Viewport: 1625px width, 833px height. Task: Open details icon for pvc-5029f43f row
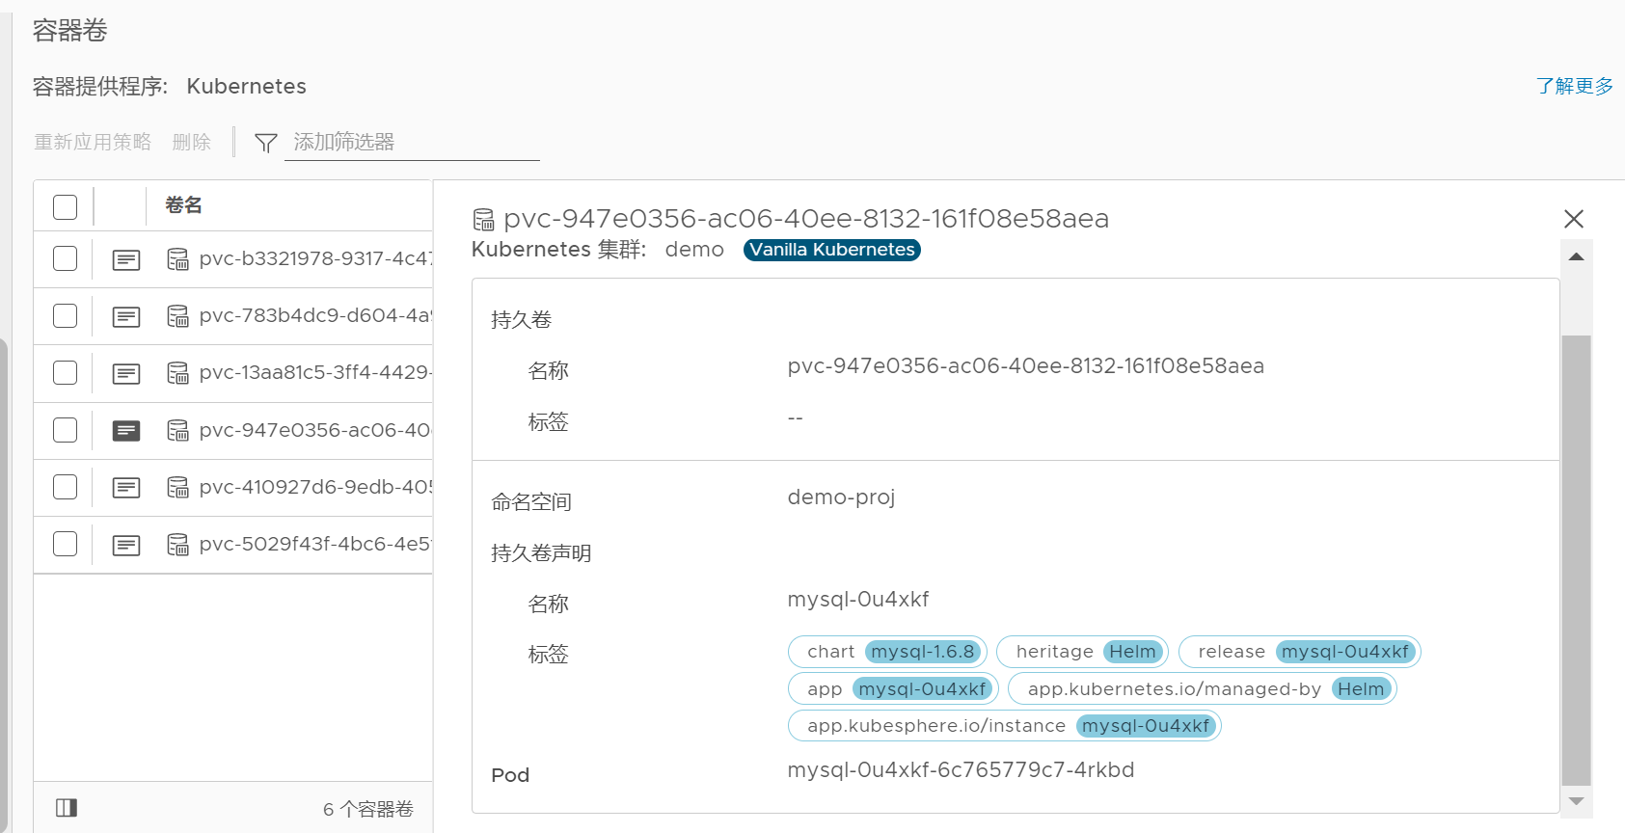point(126,545)
